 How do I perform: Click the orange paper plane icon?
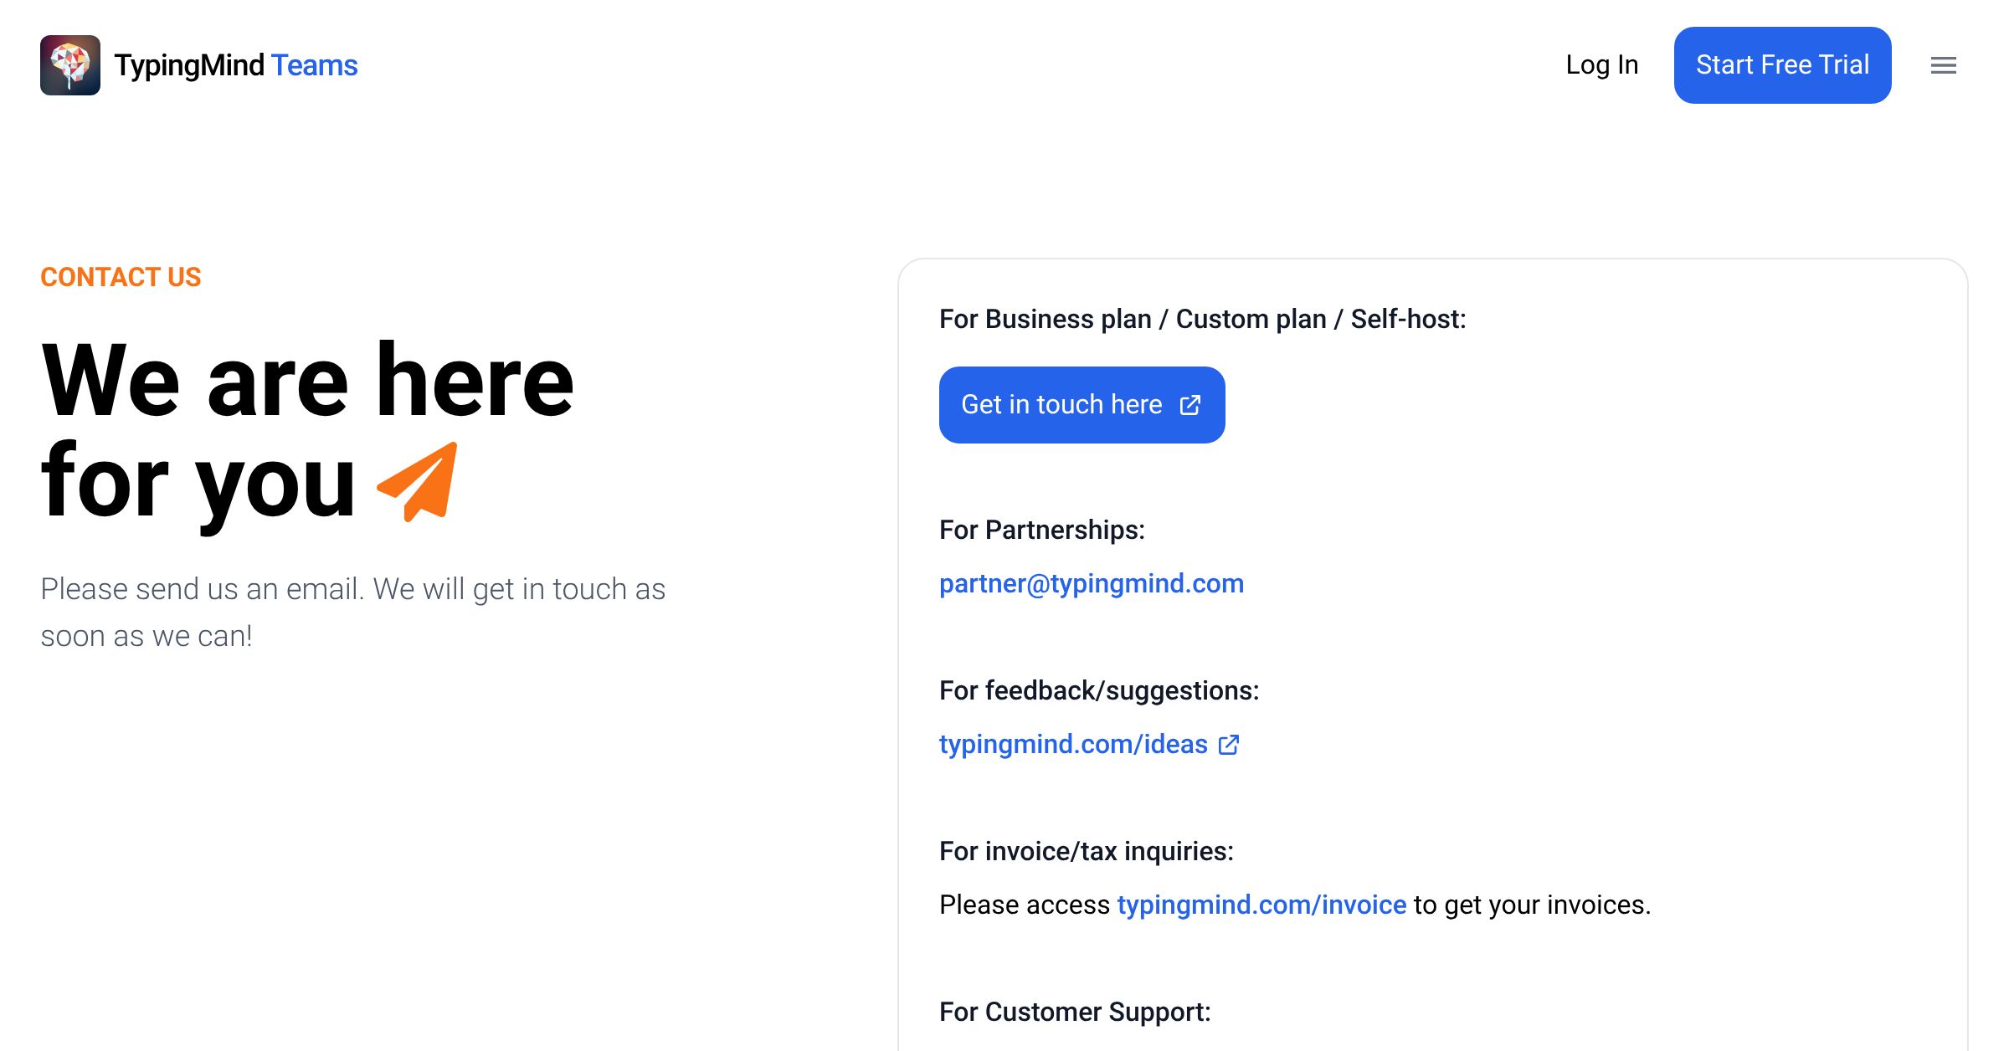(x=419, y=482)
